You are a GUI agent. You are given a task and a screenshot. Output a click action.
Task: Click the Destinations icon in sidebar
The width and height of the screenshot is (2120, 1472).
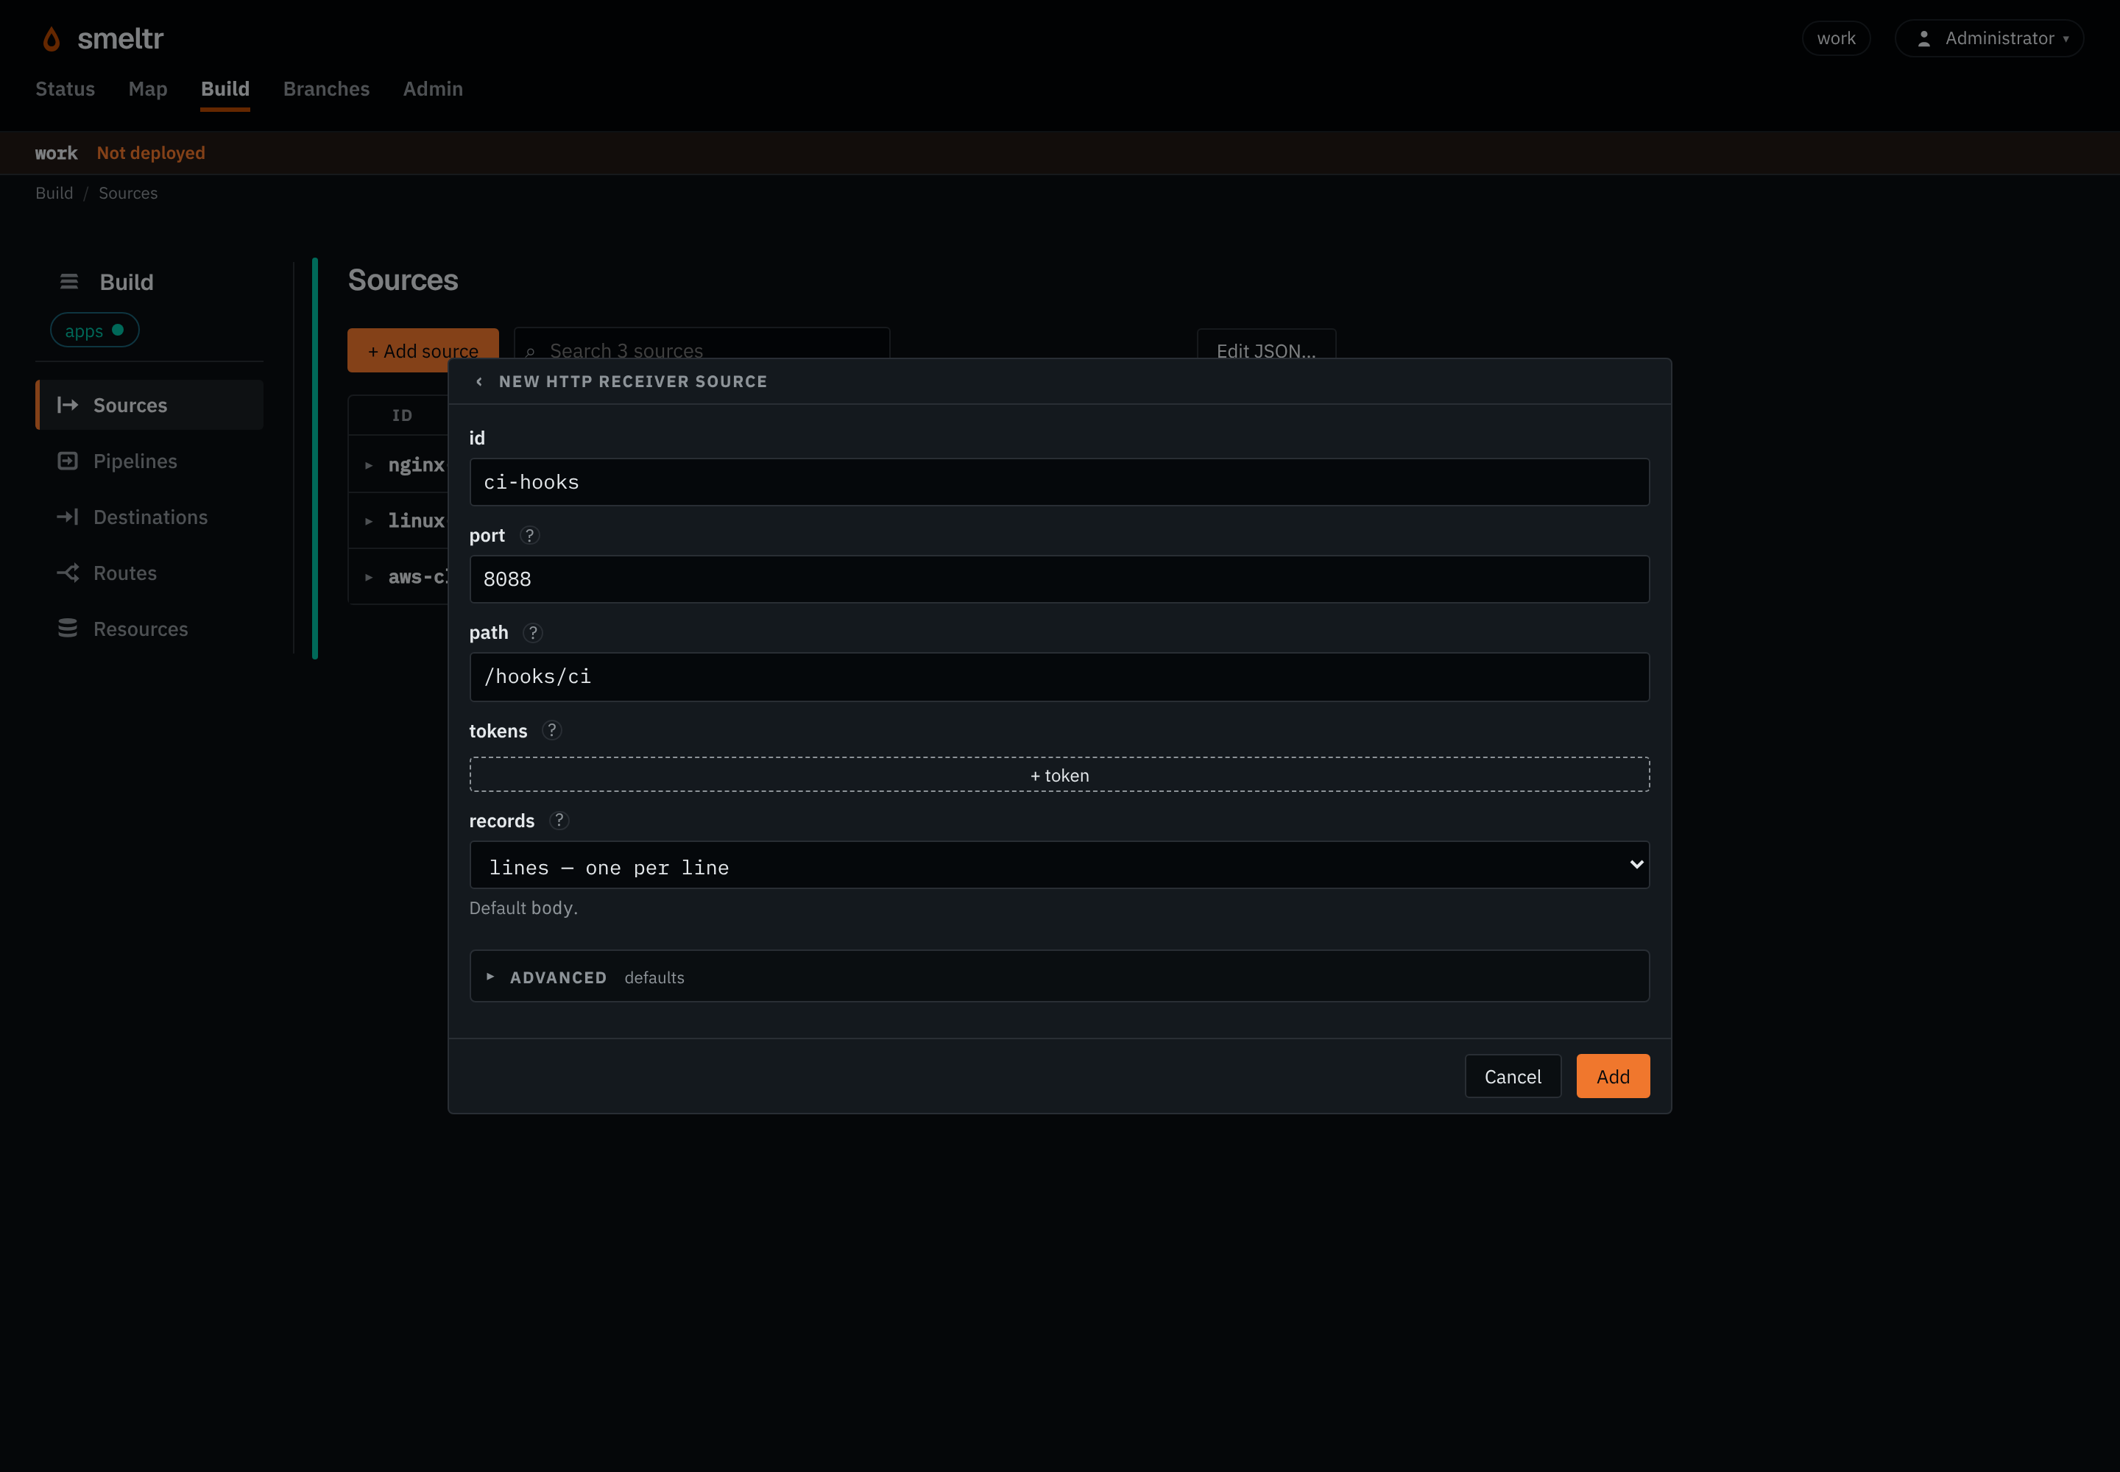(x=67, y=517)
